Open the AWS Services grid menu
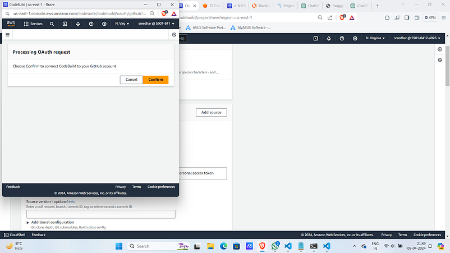This screenshot has width=450, height=253. click(33, 24)
